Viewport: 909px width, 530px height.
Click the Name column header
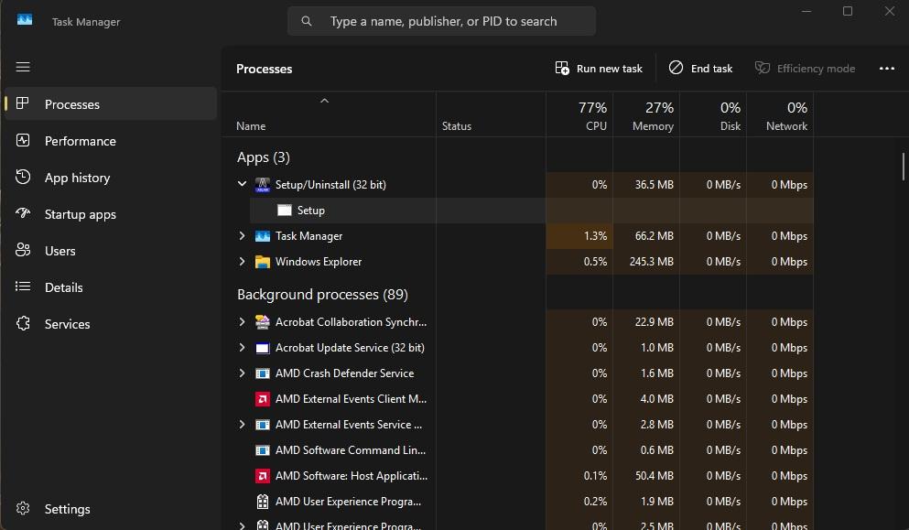coord(329,114)
